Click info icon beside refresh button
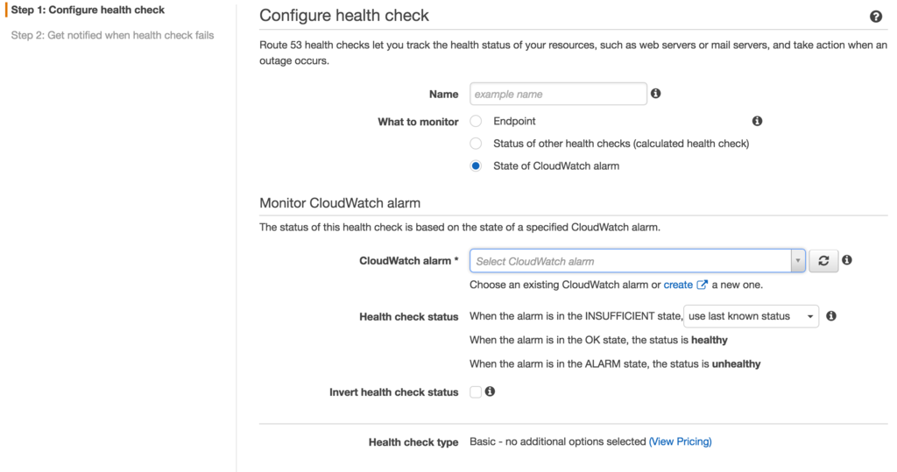This screenshot has width=897, height=472. click(x=847, y=260)
